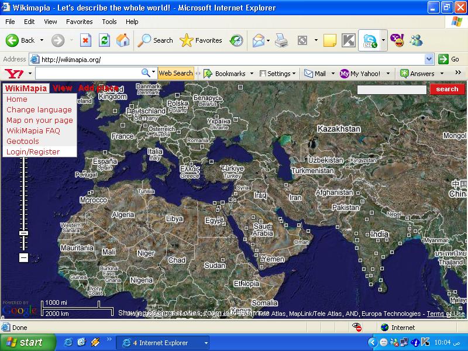Screen dimensions: 468x351
Task: Open My Yahoo! dropdown arrow
Action: [x=388, y=74]
